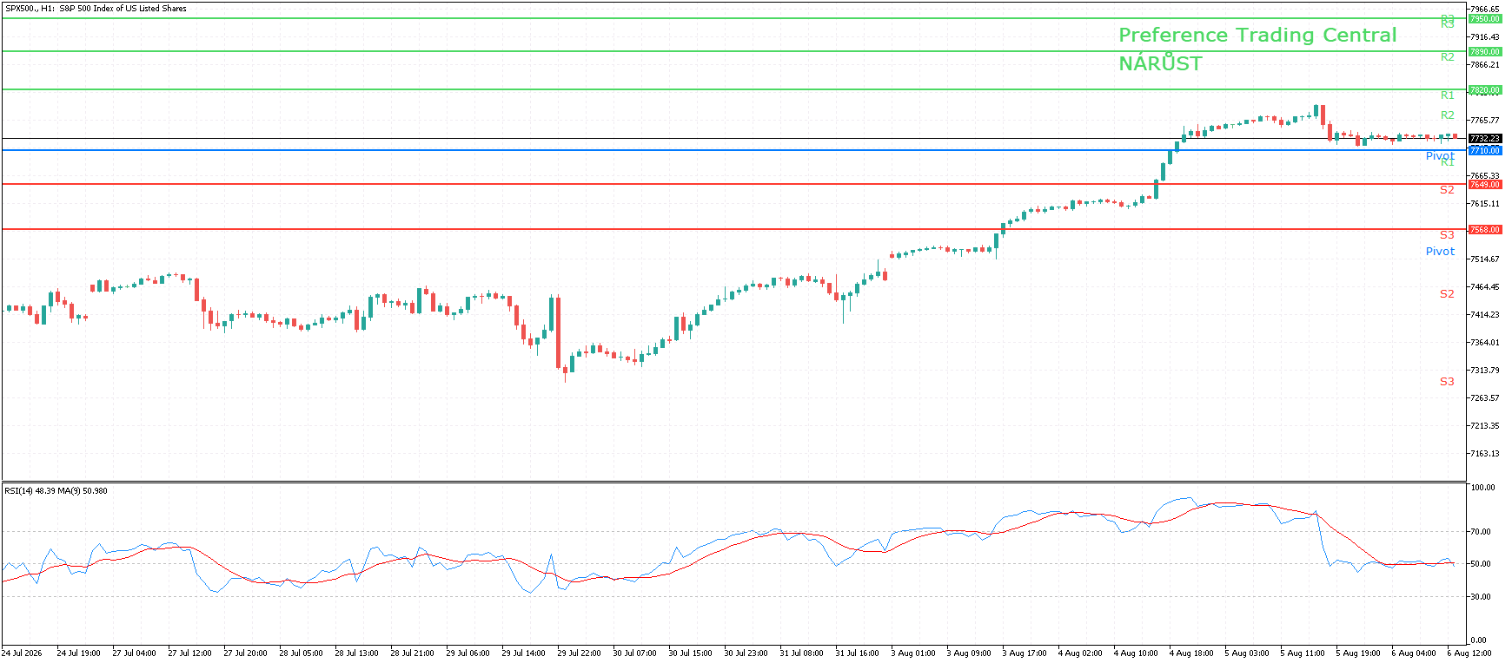Click the '24 Jul 19:00' time label
This screenshot has height=663, width=1512.
[78, 653]
